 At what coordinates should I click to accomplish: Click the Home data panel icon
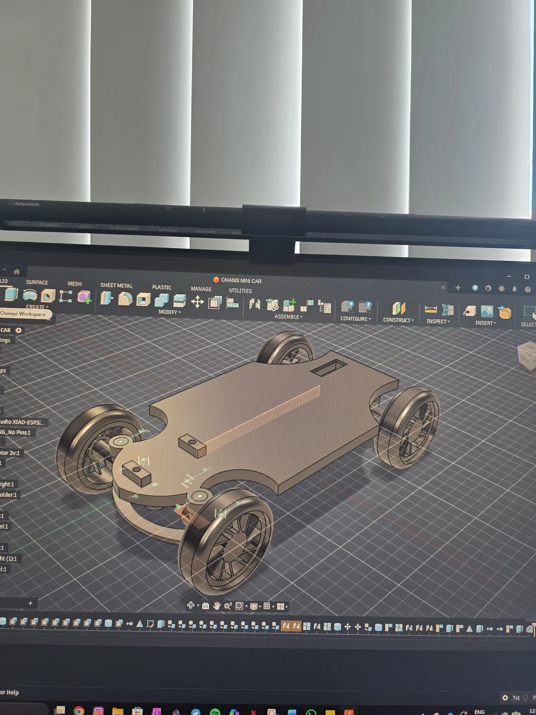tap(17, 272)
